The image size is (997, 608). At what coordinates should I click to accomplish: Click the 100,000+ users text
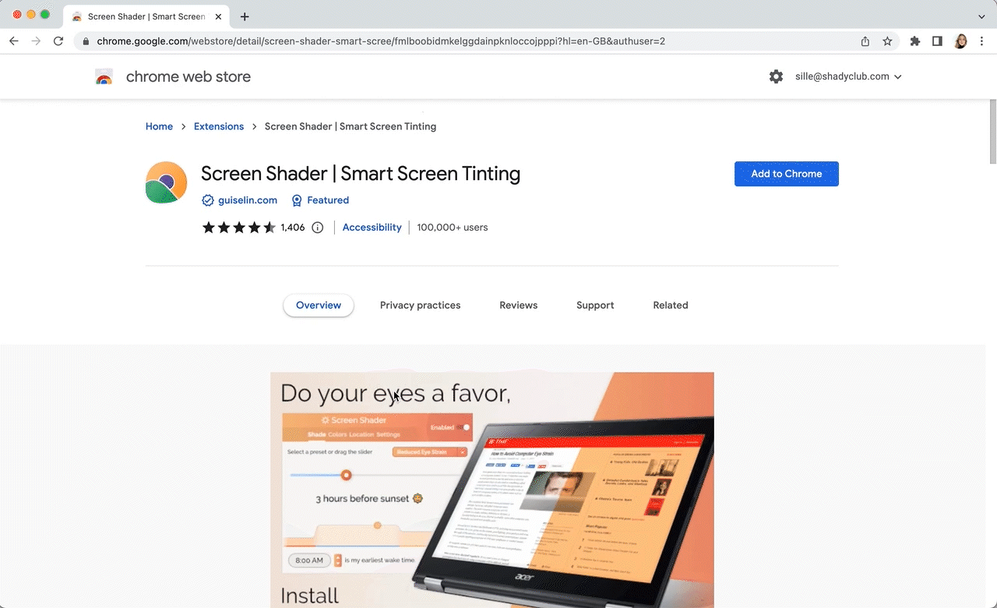(453, 228)
